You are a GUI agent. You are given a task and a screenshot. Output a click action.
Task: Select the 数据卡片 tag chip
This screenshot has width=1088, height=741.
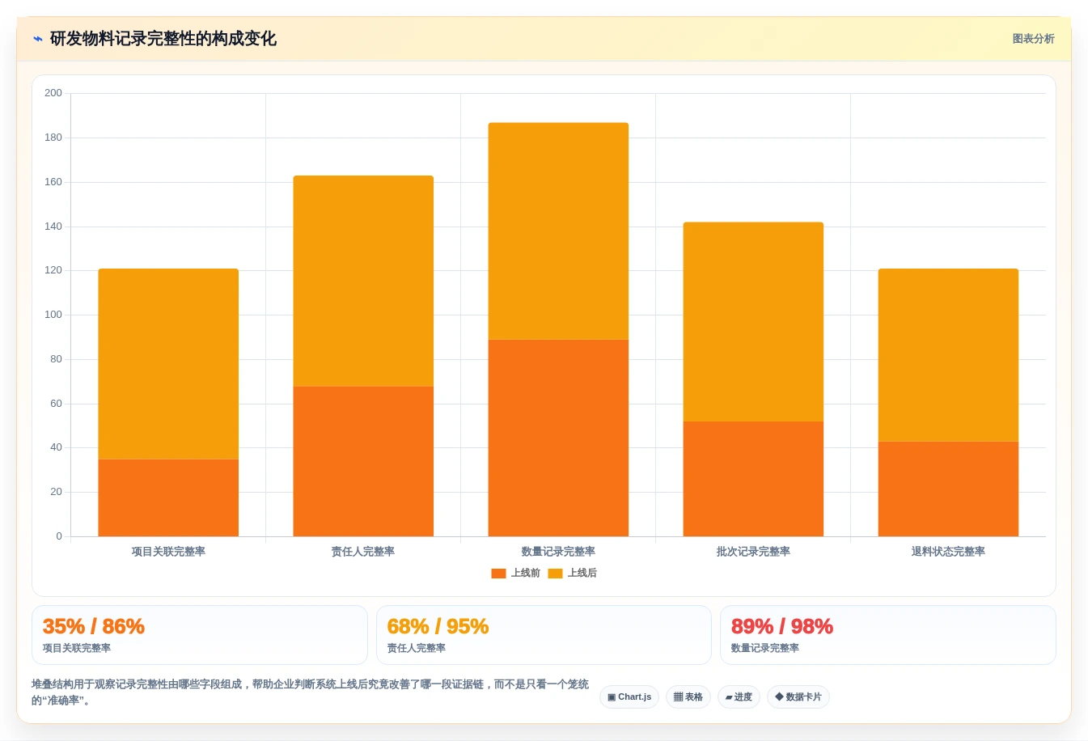(798, 697)
